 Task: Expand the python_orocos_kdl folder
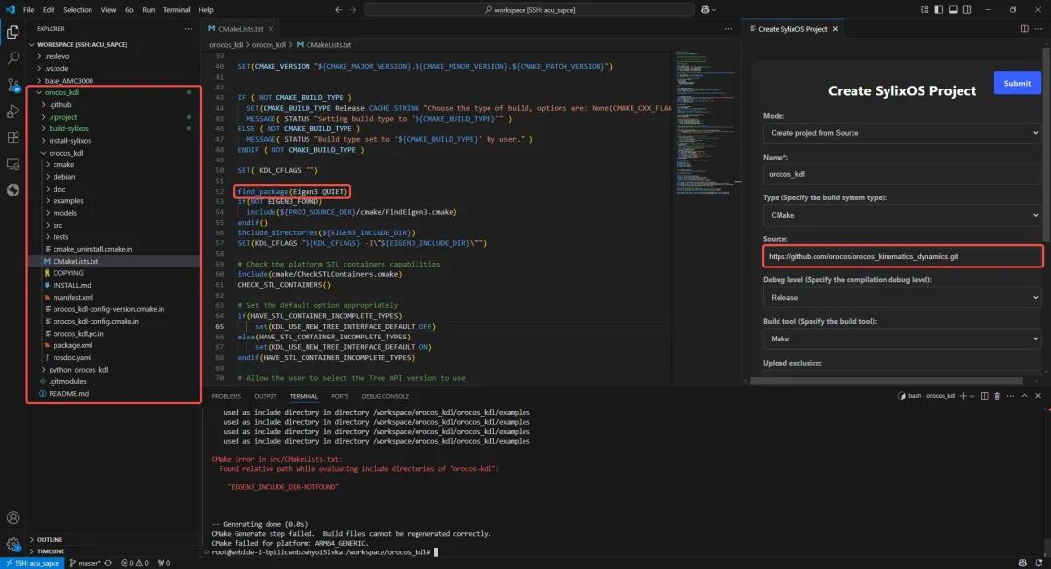click(x=79, y=370)
